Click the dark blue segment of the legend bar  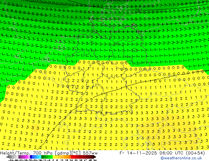31,157
